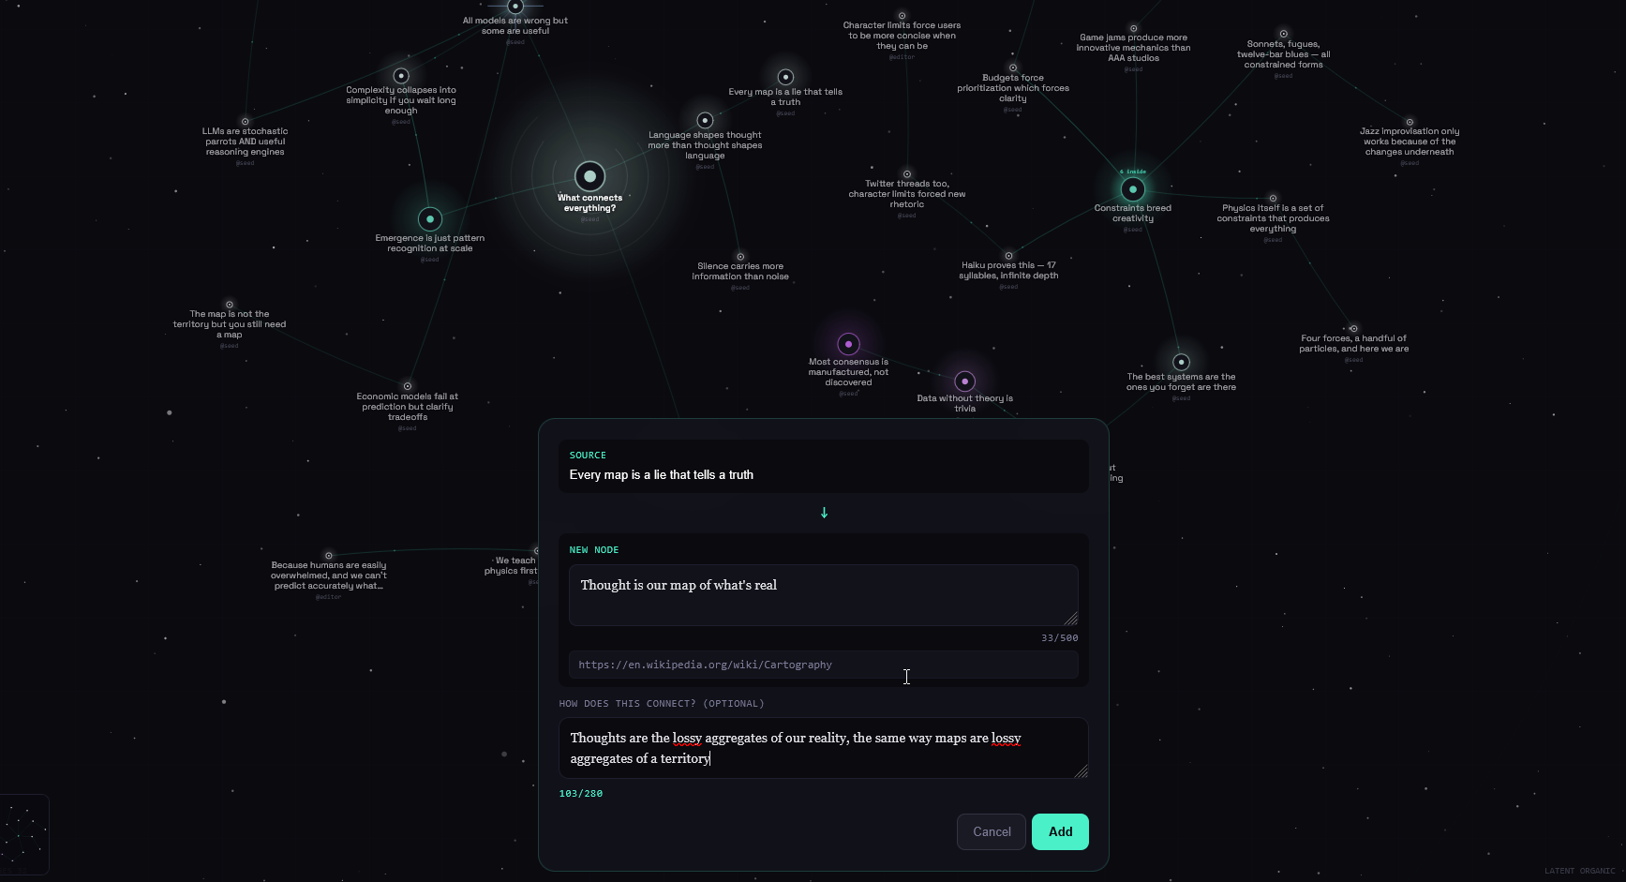Grab the connection textarea resize handle
1626x882 pixels.
tap(1081, 770)
